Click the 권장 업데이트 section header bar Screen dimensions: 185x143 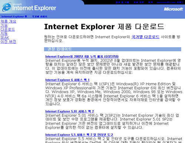tap(112, 49)
